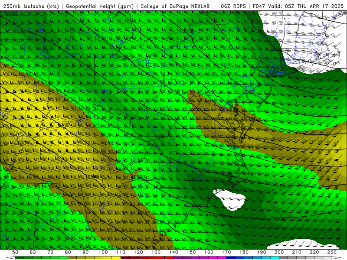The height and width of the screenshot is (260, 347).
Task: Click 'College of DuPage NEXLAB' header text
Action: tap(175, 6)
